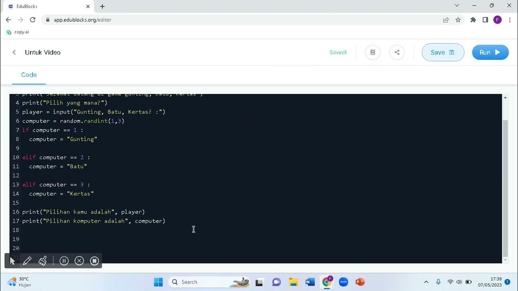Show hidden system tray icons chevron

426,282
